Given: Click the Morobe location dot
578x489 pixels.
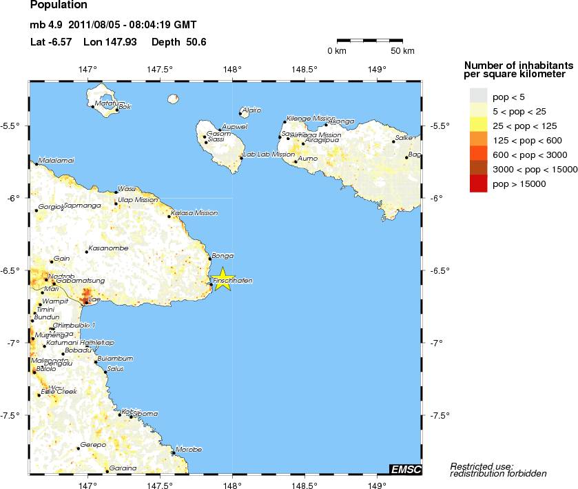Looking at the screenshot, I should [x=173, y=453].
